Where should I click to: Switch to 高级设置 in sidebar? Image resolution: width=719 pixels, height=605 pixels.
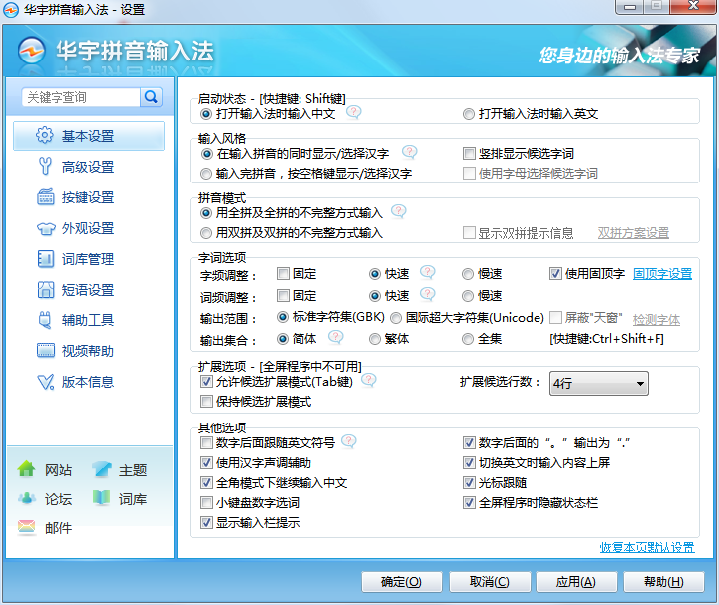87,167
